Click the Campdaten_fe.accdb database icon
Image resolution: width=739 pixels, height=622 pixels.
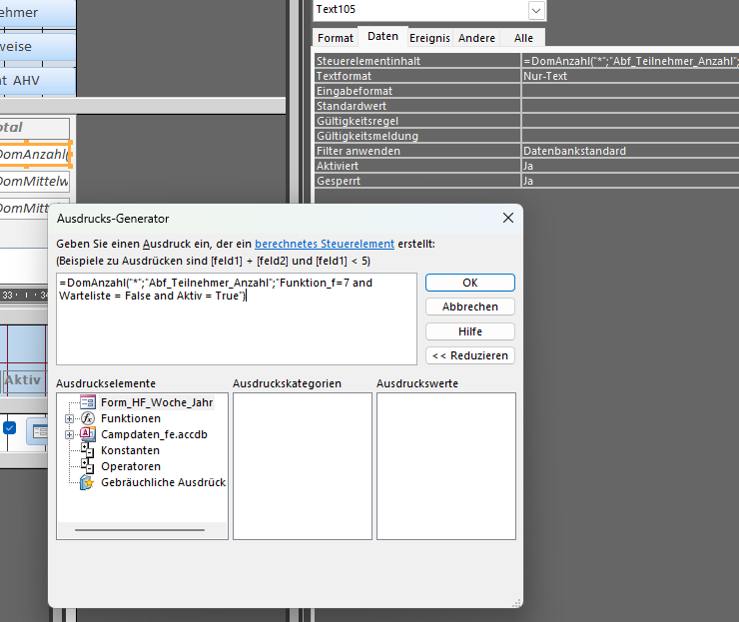point(88,434)
